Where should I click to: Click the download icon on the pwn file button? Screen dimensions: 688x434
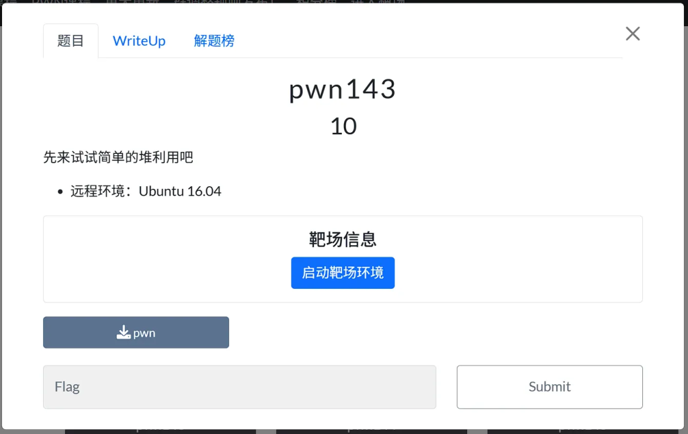click(x=124, y=332)
